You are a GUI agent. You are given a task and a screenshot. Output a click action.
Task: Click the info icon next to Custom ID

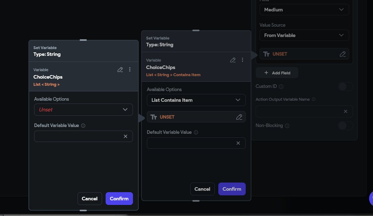click(281, 86)
